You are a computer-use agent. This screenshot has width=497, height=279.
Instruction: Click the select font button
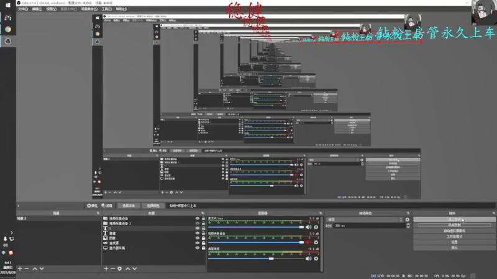(129, 206)
